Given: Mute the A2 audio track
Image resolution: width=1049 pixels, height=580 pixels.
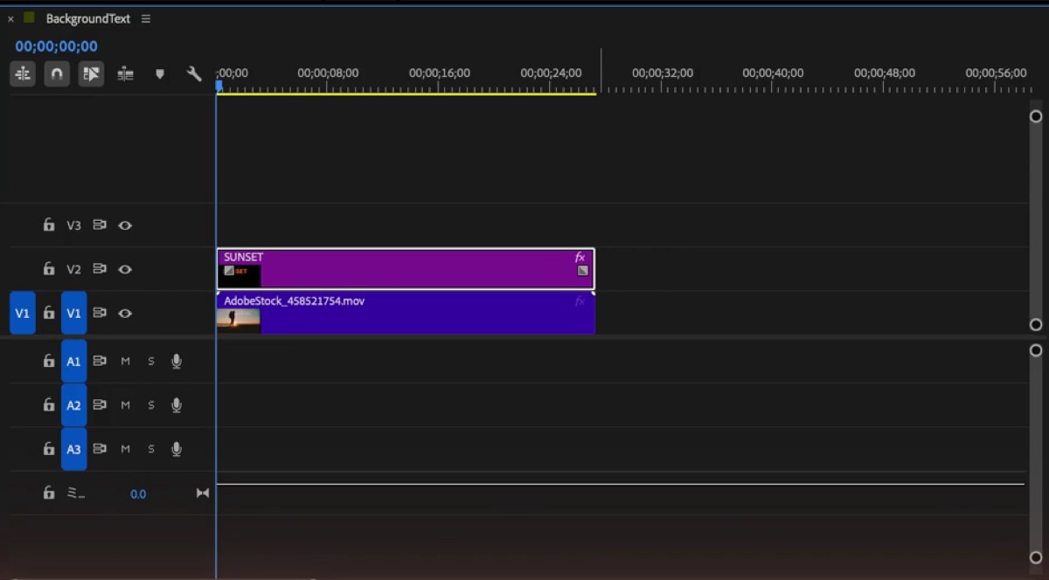Looking at the screenshot, I should click(x=125, y=405).
